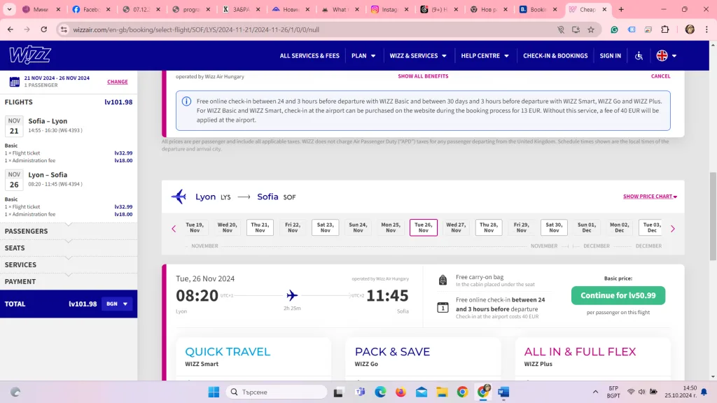The image size is (717, 403).
Task: Click the Windows taskbar search box
Action: 277,392
